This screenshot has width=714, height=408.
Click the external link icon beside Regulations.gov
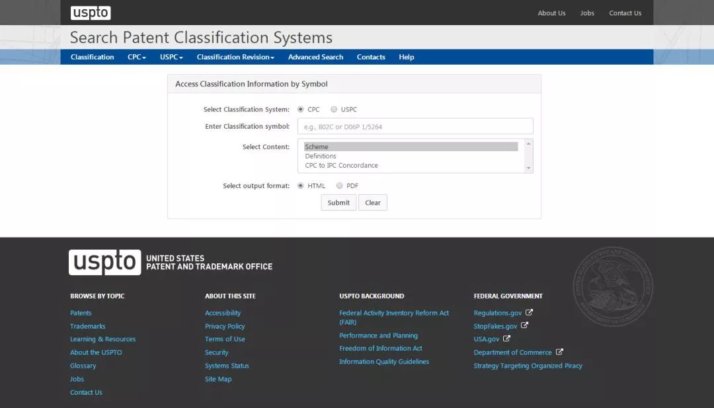(529, 312)
